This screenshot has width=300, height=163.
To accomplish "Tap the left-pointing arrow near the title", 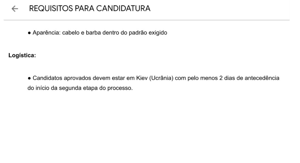I will tap(15, 8).
